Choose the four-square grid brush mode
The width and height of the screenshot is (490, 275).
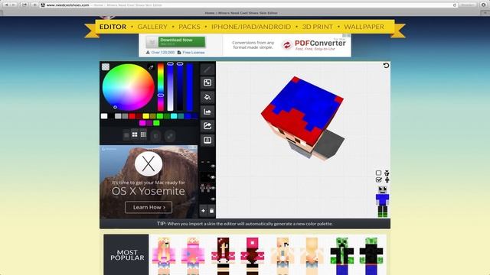[135, 134]
